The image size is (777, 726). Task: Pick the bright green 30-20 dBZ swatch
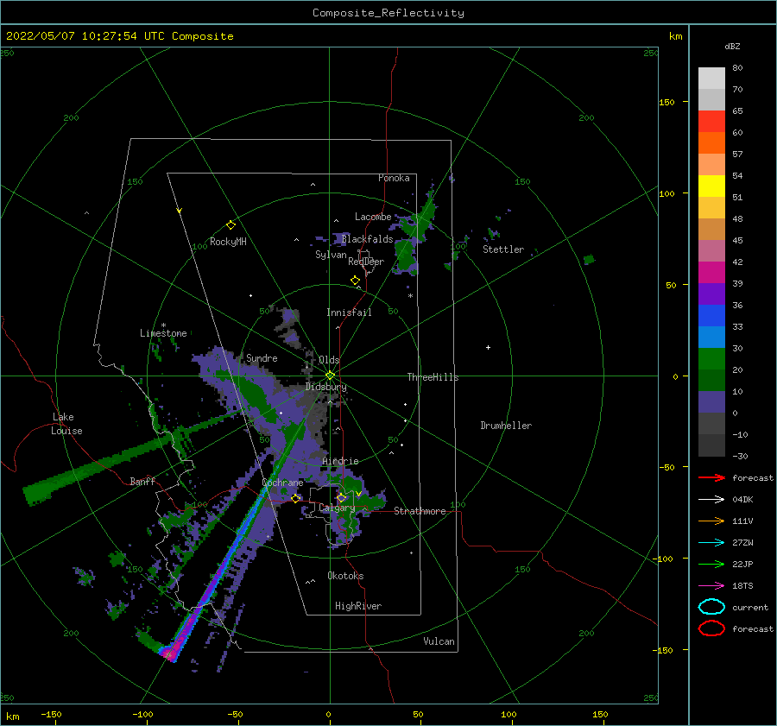point(711,358)
